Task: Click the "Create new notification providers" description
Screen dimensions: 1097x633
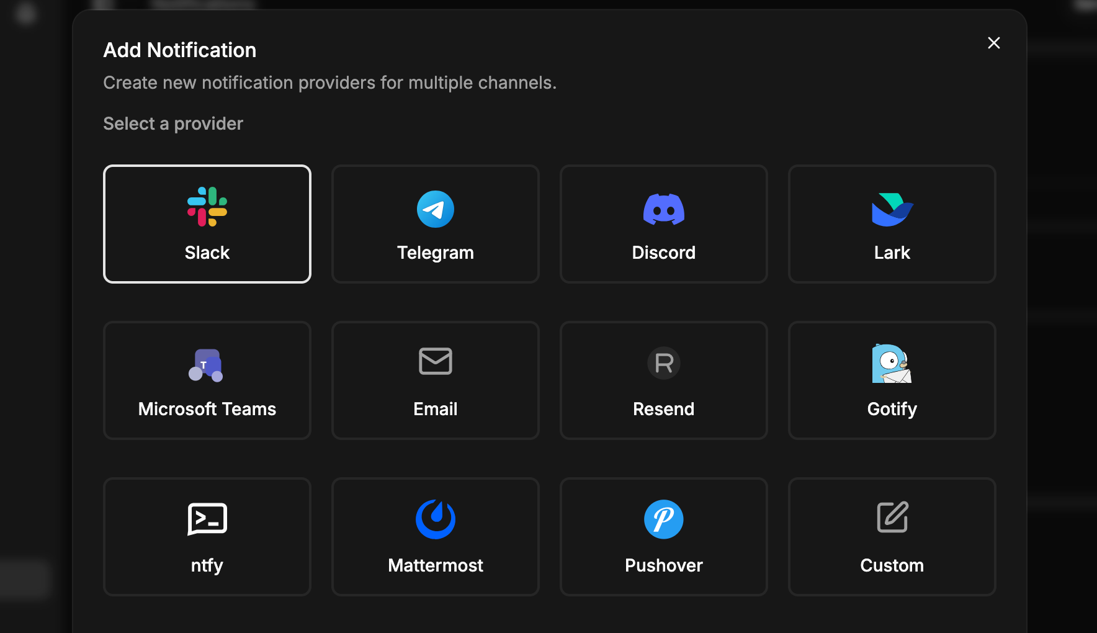Action: click(330, 83)
